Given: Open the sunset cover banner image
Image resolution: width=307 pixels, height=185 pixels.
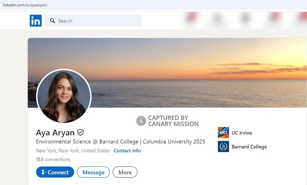Looking at the screenshot, I should 167,73.
